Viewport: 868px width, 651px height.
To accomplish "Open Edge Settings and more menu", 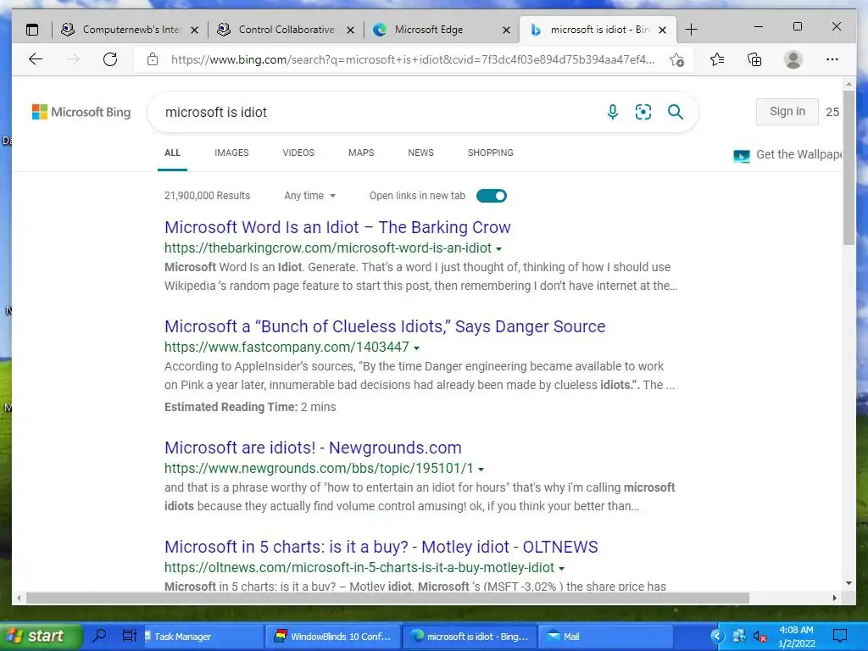I will 832,59.
